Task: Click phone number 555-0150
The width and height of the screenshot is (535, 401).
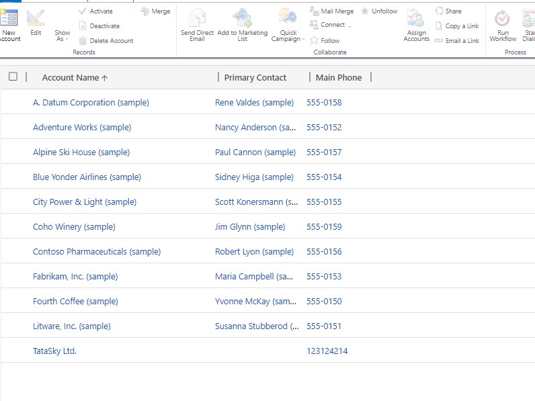Action: [324, 302]
